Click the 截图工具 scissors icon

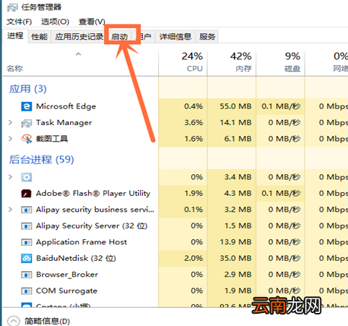point(27,139)
